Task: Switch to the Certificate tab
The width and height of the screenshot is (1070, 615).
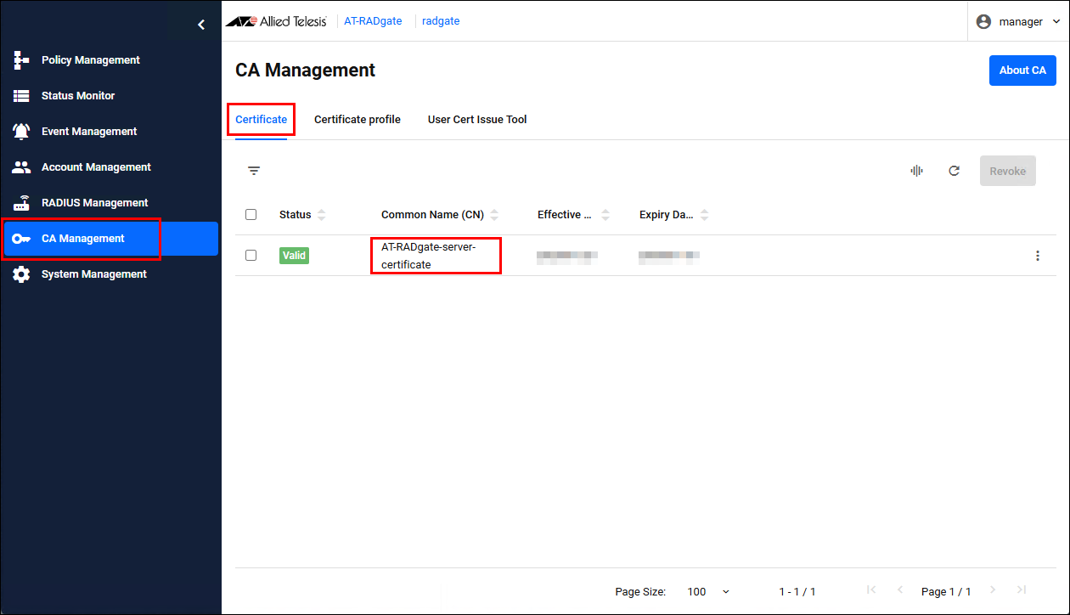Action: pyautogui.click(x=261, y=120)
